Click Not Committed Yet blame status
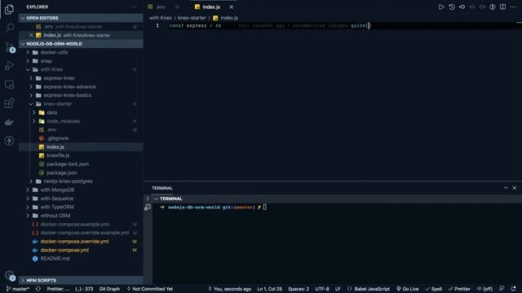 click(x=150, y=289)
